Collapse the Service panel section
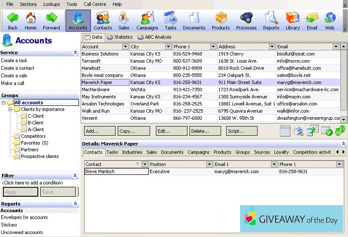This screenshot has height=237, width=348. coord(75,53)
